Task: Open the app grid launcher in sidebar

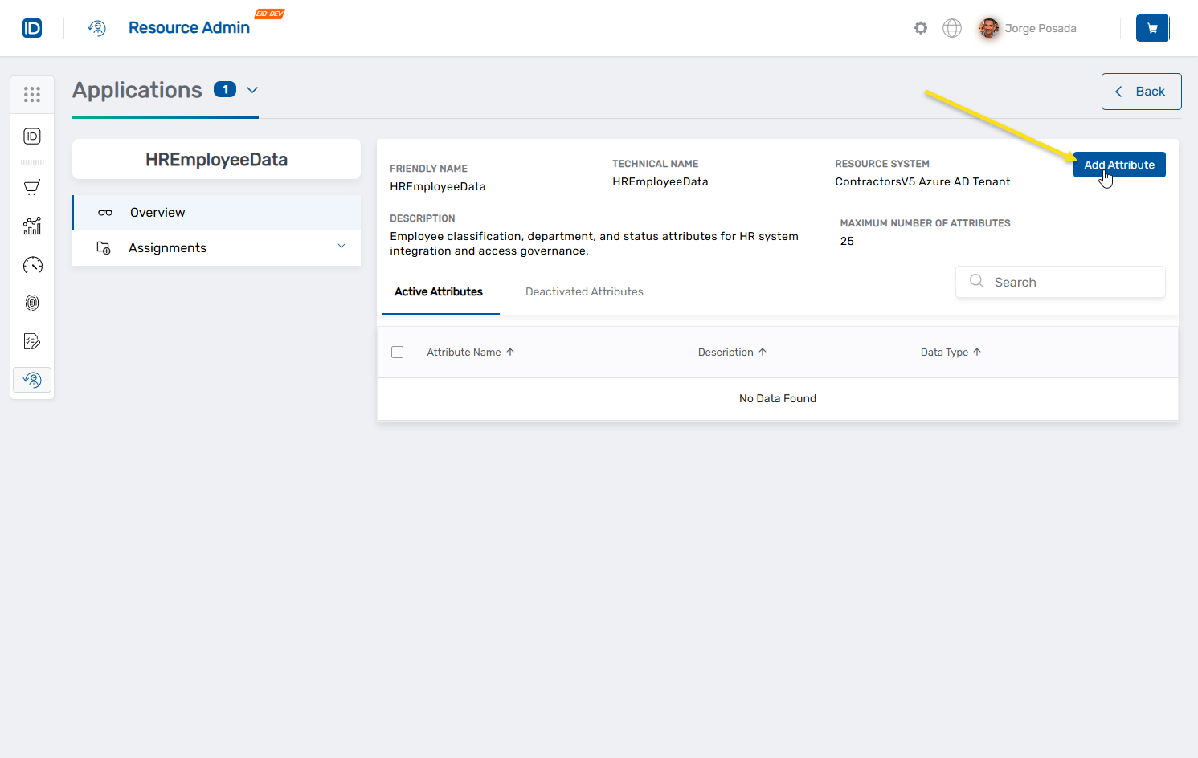Action: tap(32, 95)
